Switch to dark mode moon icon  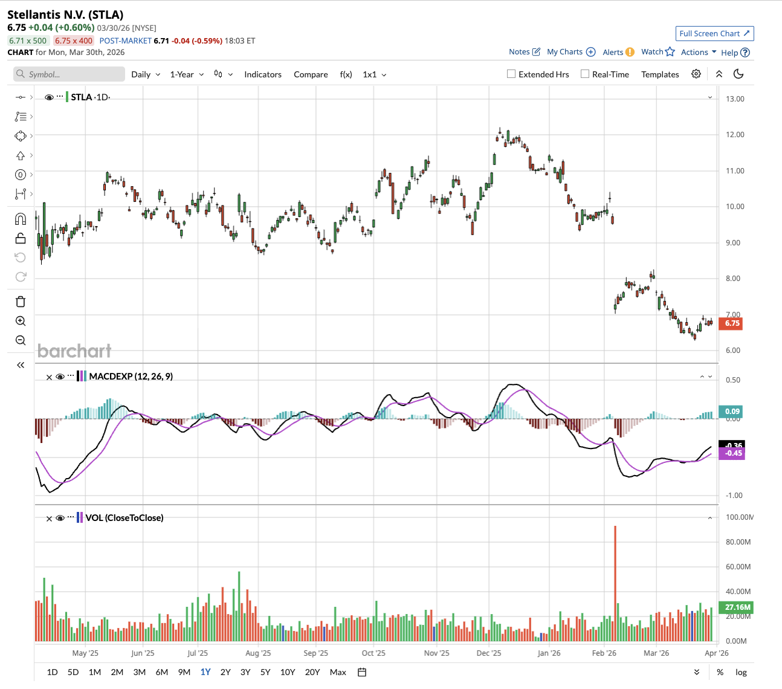pyautogui.click(x=738, y=74)
